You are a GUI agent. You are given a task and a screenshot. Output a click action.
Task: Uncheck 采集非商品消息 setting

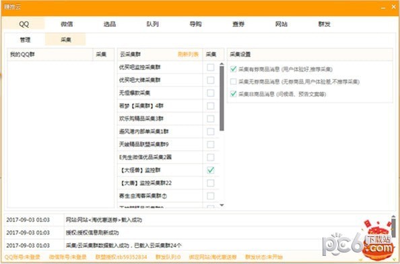(233, 94)
